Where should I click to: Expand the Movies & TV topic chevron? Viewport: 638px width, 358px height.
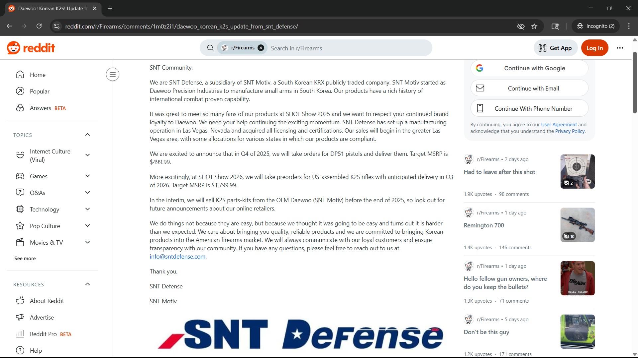pos(88,242)
